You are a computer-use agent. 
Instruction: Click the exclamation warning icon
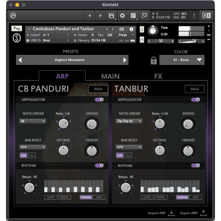coord(194,15)
